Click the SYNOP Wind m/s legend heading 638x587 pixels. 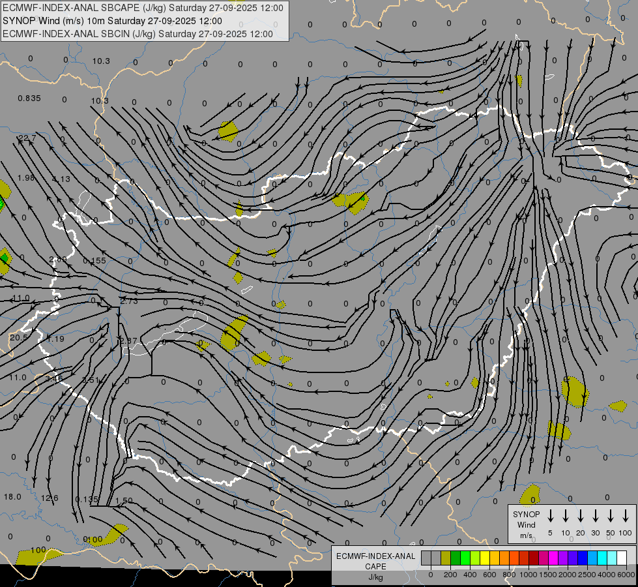coord(526,524)
